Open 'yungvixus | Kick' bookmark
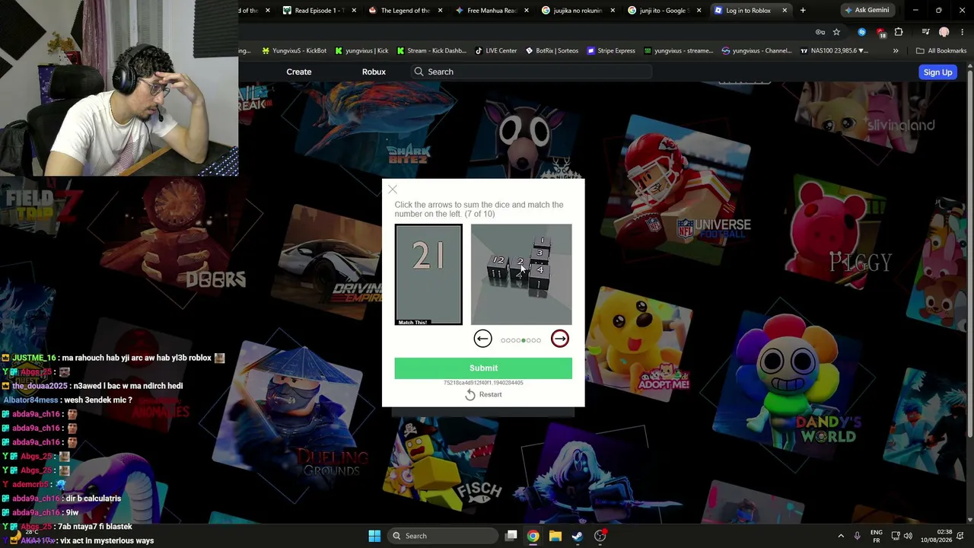This screenshot has height=548, width=974. coord(361,51)
